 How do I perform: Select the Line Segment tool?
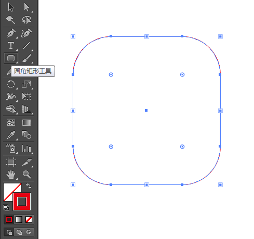[26, 46]
